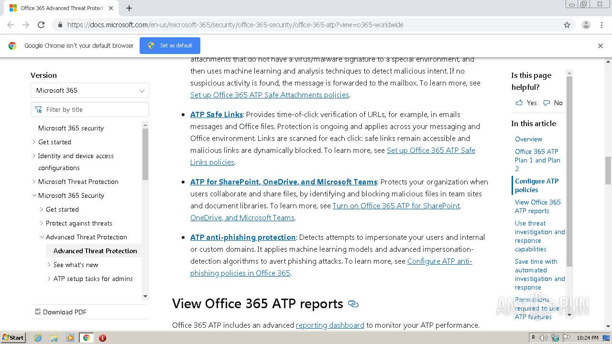Reload the page with refresh icon
The width and height of the screenshot is (612, 344).
point(41,25)
